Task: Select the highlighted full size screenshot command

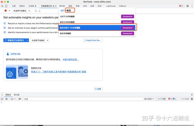Action: coord(97,28)
